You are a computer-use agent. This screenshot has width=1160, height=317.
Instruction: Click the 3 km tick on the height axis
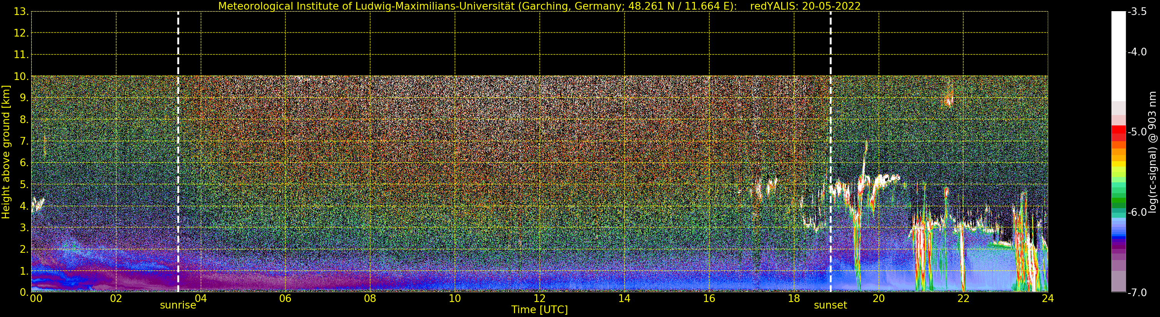pyautogui.click(x=24, y=227)
